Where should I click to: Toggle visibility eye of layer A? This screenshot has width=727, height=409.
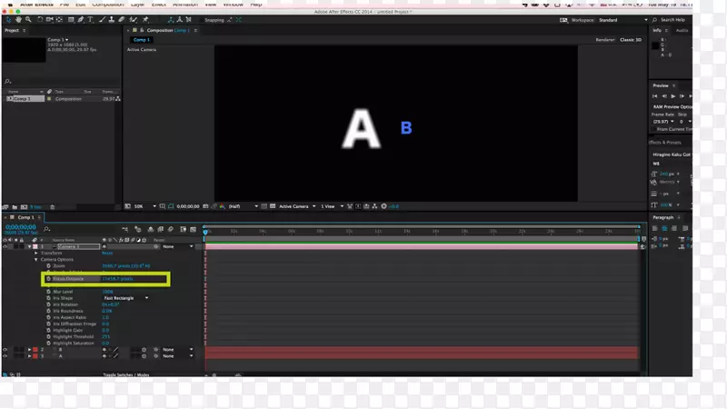tap(5, 356)
